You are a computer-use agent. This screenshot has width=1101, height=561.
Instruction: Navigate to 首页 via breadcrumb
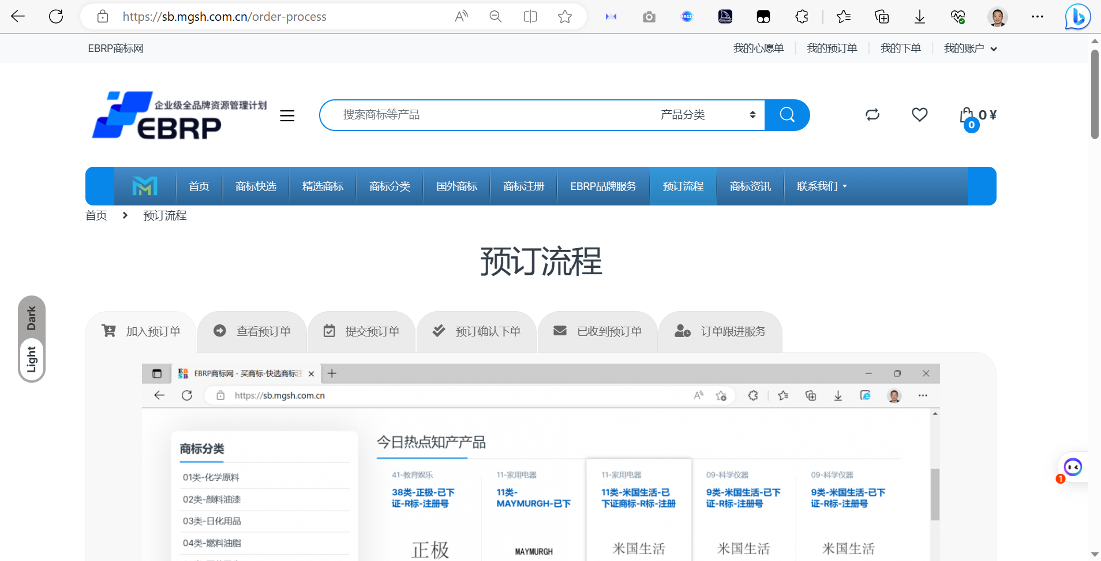point(96,215)
